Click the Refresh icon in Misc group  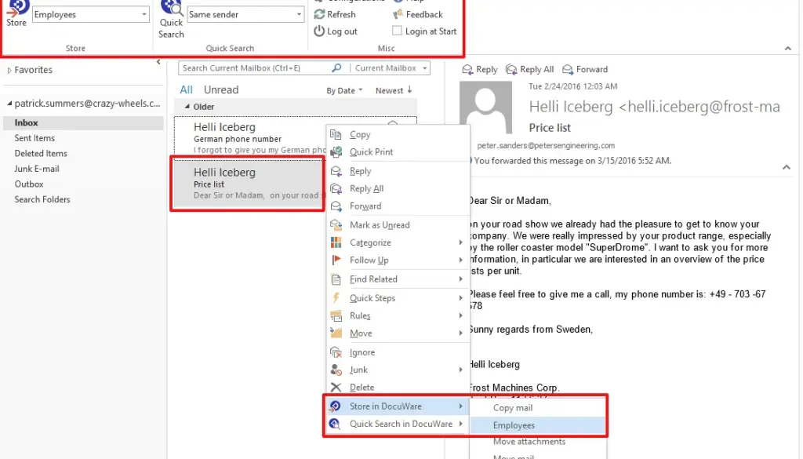pos(320,14)
